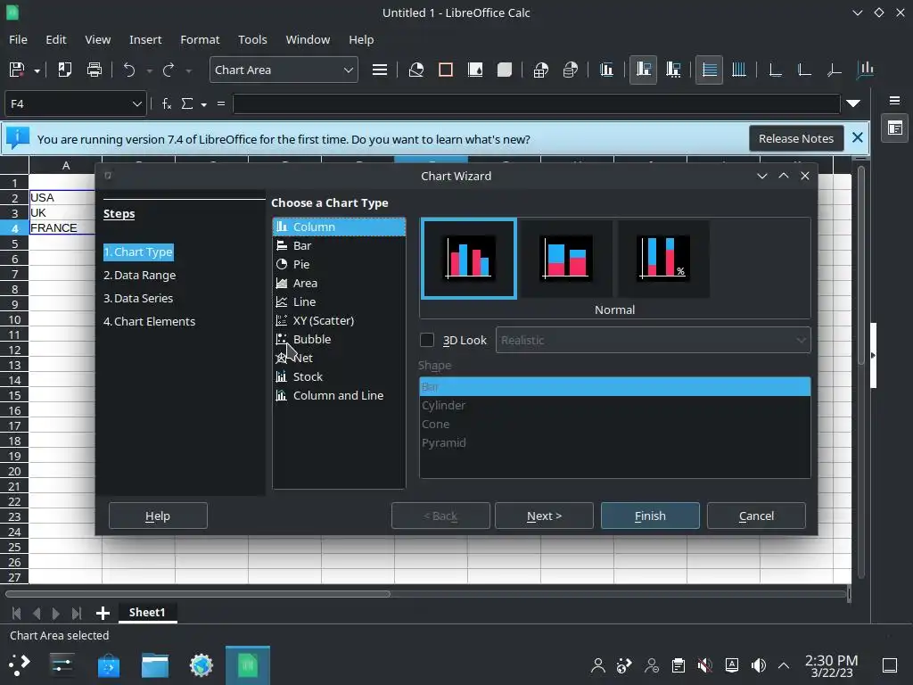Image resolution: width=913 pixels, height=685 pixels.
Task: Open the Tools menu
Action: (252, 39)
